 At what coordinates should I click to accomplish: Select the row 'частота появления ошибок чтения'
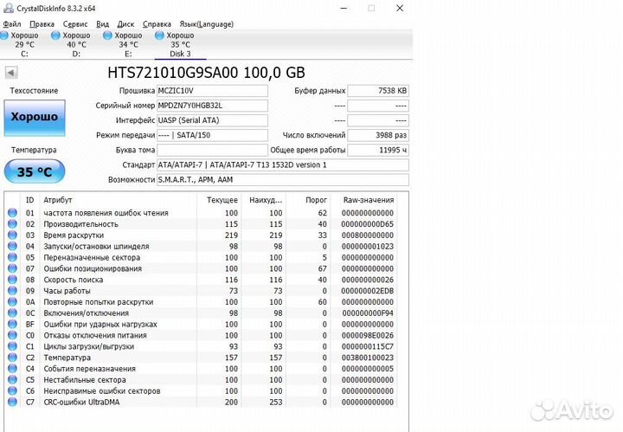click(x=201, y=213)
